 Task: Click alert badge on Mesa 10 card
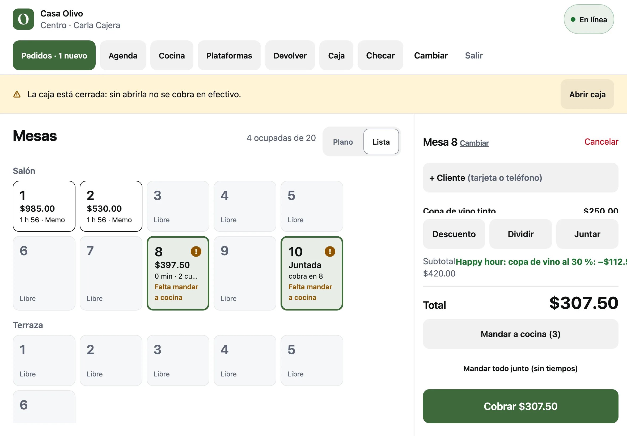click(330, 251)
